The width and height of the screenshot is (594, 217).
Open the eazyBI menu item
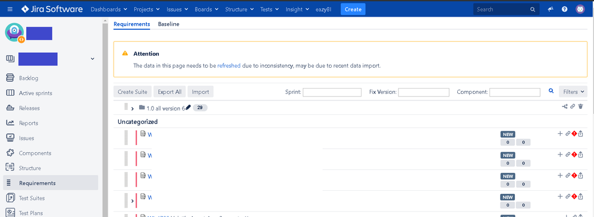coord(323,10)
